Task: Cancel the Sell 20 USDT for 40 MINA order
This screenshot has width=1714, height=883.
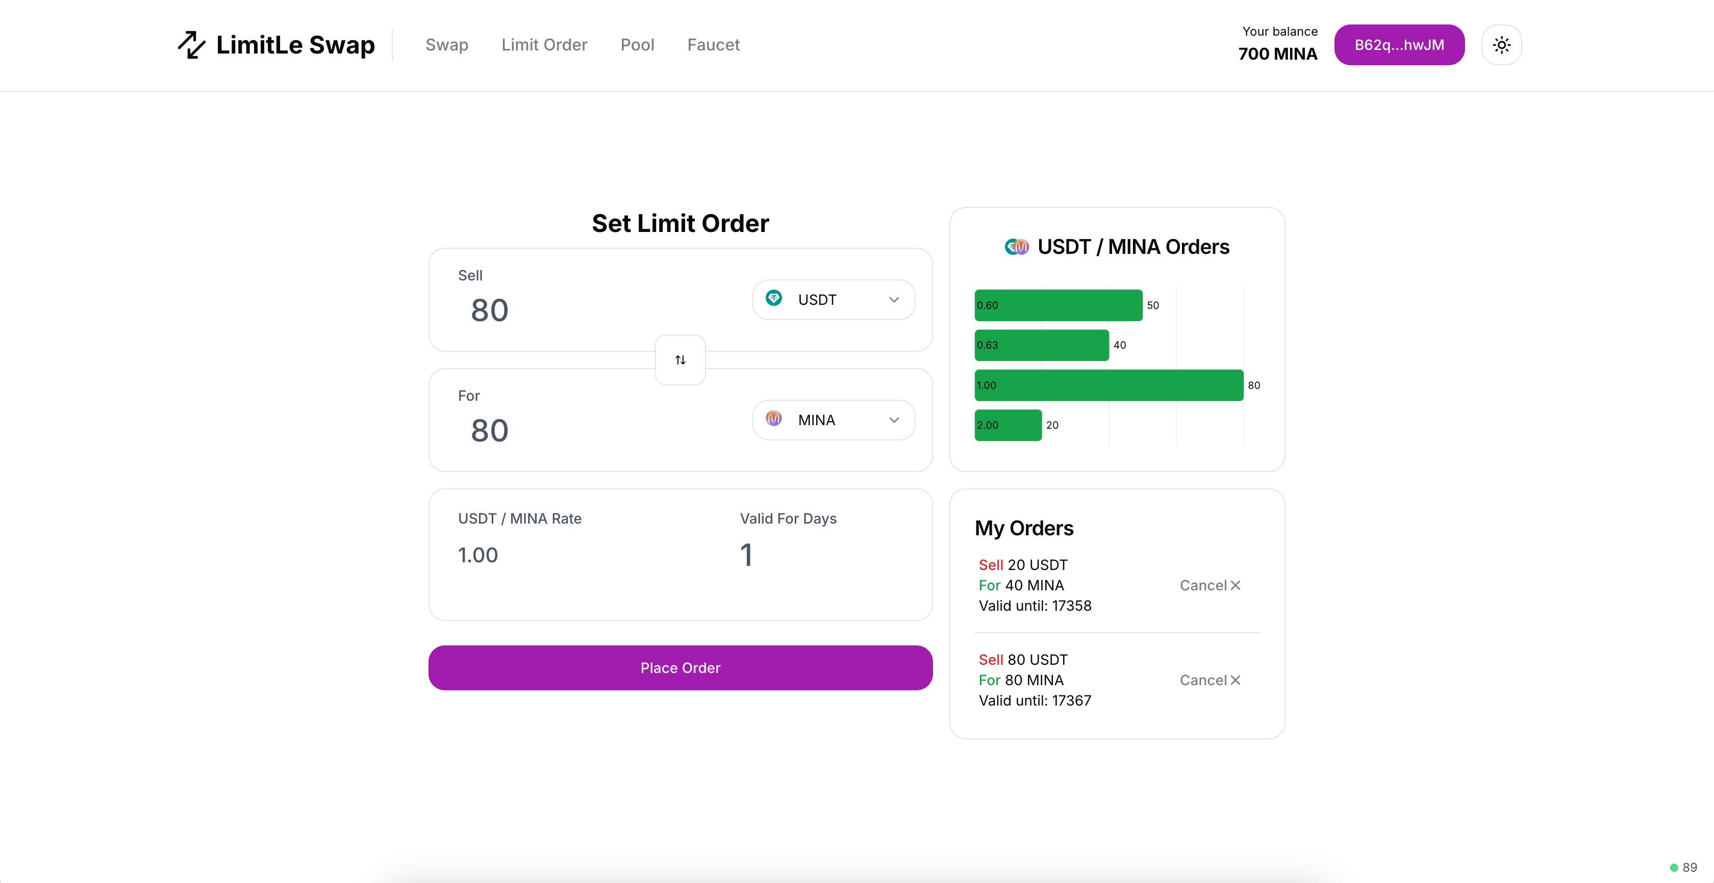Action: pos(1209,585)
